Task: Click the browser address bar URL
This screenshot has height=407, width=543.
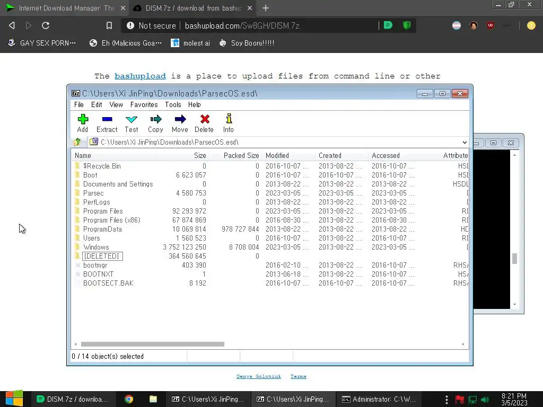Action: [242, 25]
